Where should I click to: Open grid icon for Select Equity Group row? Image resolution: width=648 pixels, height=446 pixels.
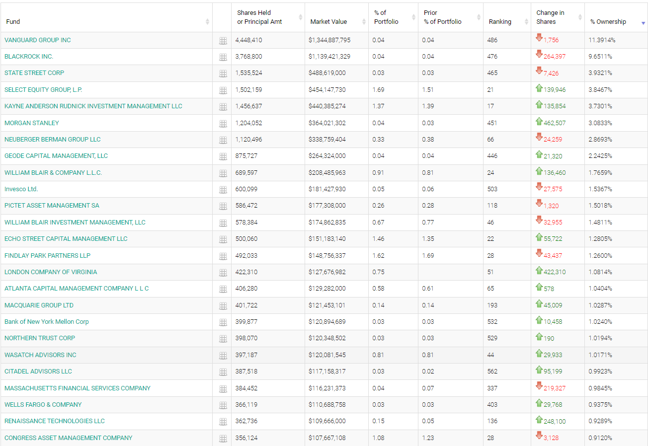[x=223, y=90]
